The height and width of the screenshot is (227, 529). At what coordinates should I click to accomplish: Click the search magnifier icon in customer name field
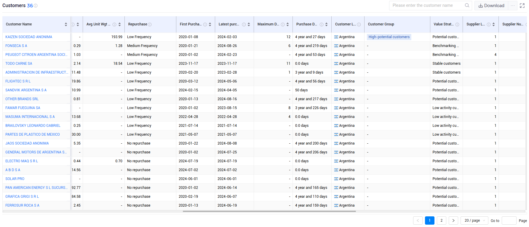(x=467, y=5)
